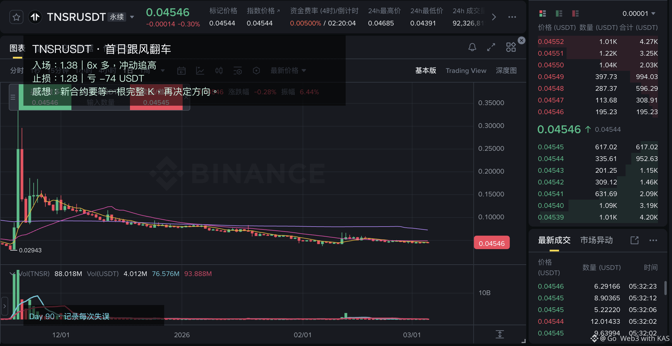This screenshot has height=346, width=672.
Task: Select the 市场异动 market movers tab
Action: click(x=596, y=240)
